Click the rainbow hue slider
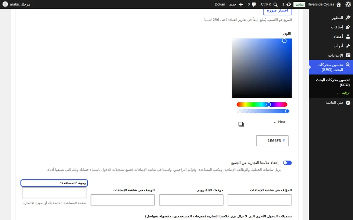This screenshot has width=353, height=220. 262,104
